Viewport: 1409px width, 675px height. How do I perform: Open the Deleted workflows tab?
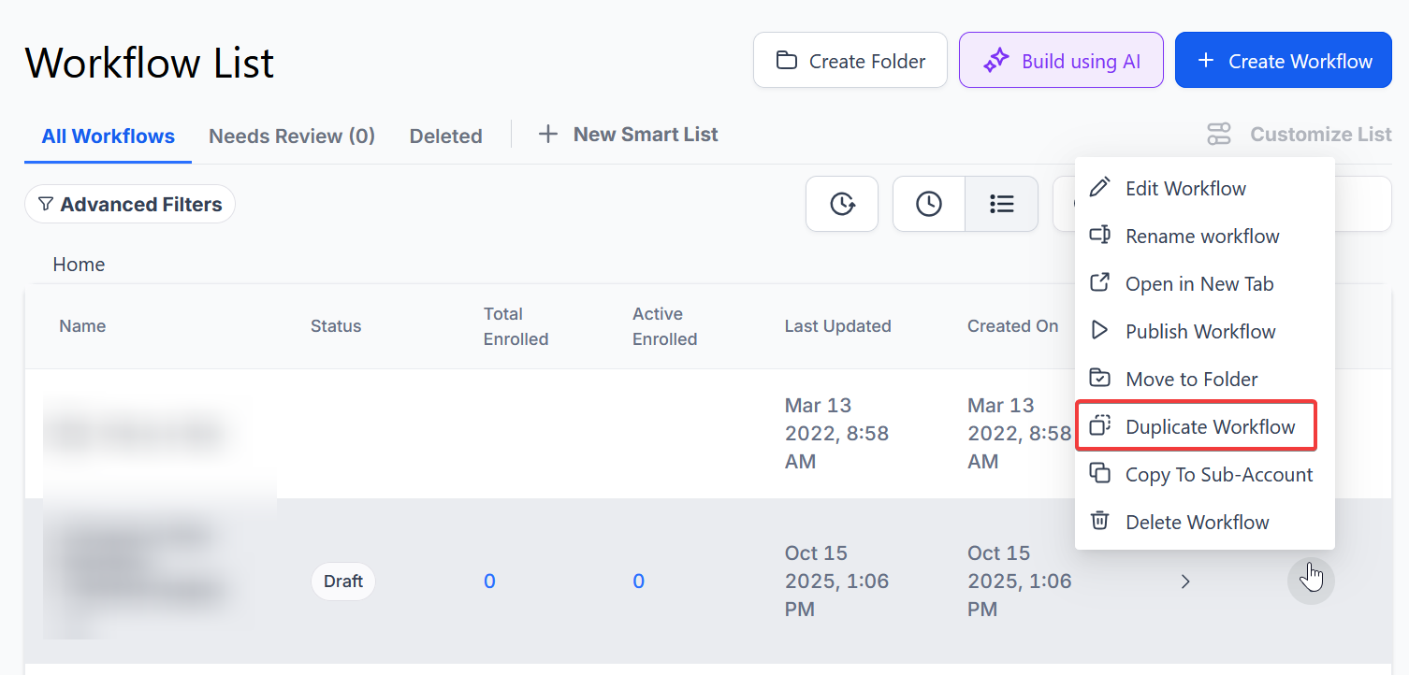[x=445, y=136]
